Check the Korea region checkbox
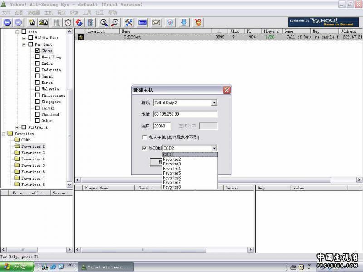Image resolution: width=363 pixels, height=272 pixels. pos(37,83)
